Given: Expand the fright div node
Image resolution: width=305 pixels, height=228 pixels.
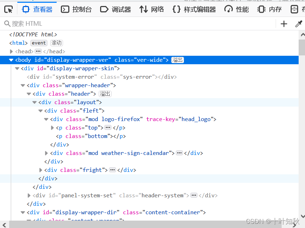Looking at the screenshot, I should click(40, 170).
